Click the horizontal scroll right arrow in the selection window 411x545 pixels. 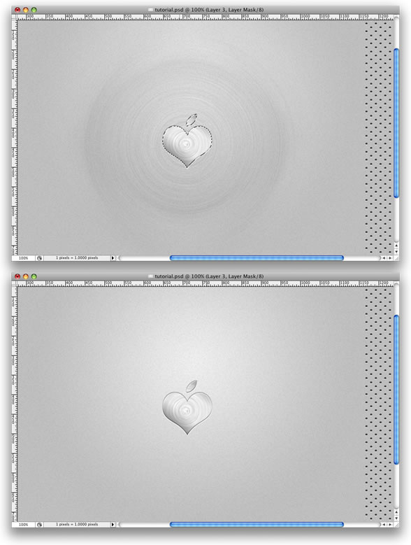[x=391, y=258]
